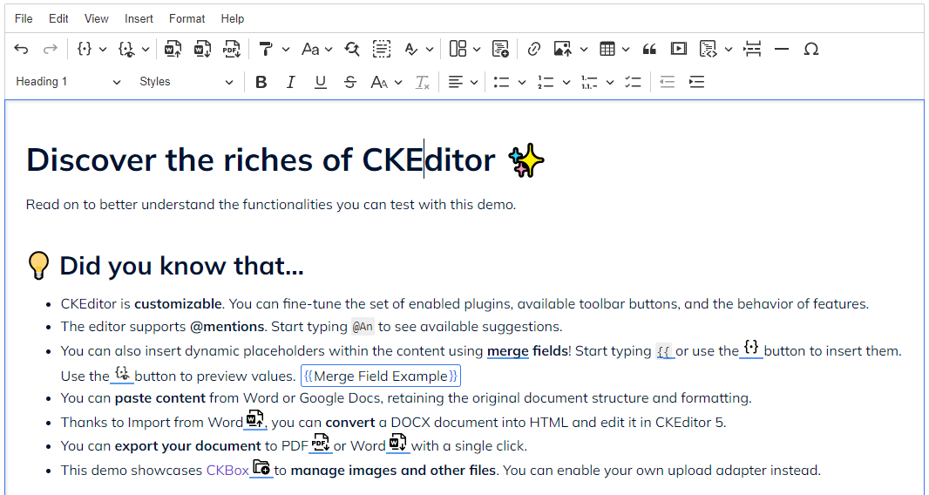Image resolution: width=929 pixels, height=495 pixels.
Task: Export document to Word from toolbar
Action: [x=202, y=49]
